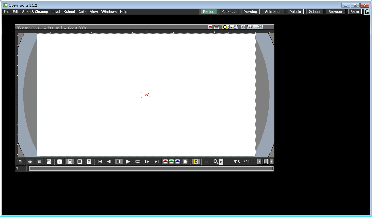
Task: Jump to the last frame
Action: coord(156,162)
